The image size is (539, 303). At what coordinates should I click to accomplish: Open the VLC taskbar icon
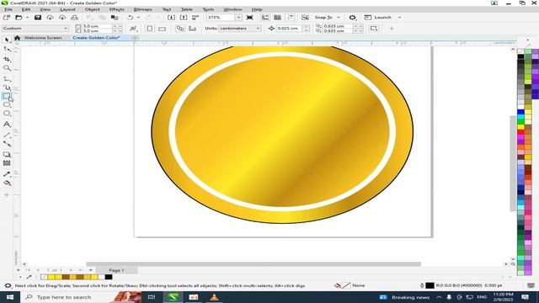pos(214,297)
